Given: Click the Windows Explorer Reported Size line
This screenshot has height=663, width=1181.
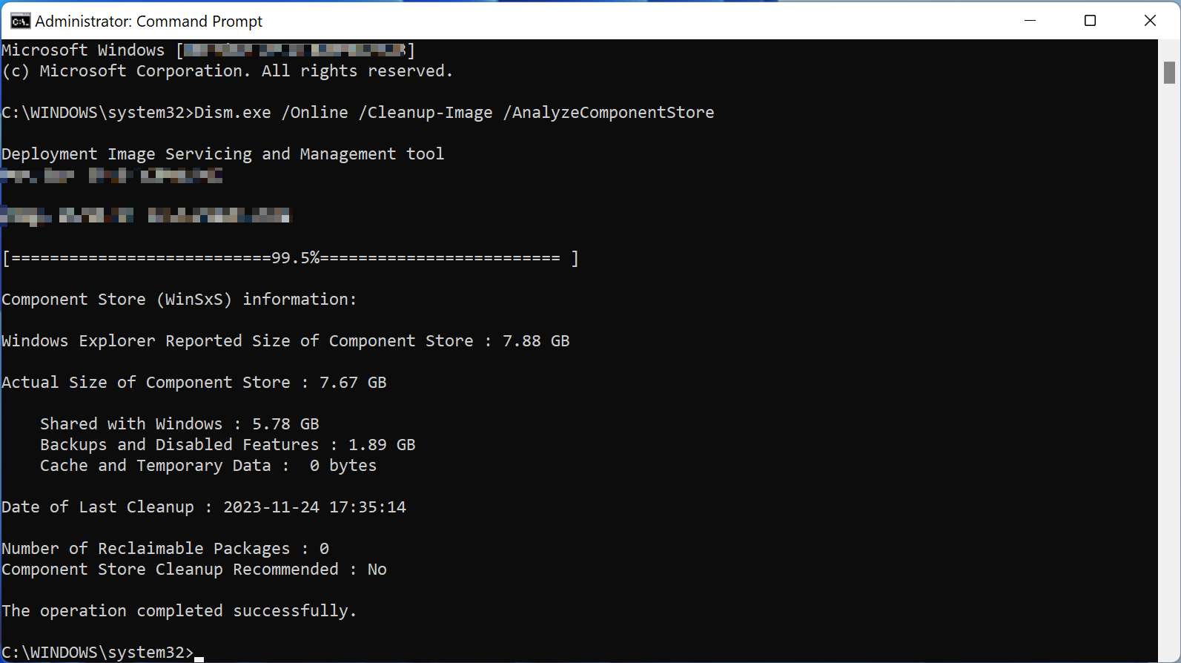Looking at the screenshot, I should click(x=285, y=340).
